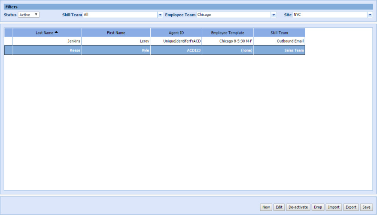
Task: Click the Site field showing NYC
Action: [329, 15]
